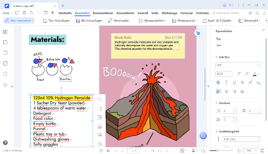Open the attachments panel in left sidebar
This screenshot has width=268, height=154.
(x=5, y=63)
